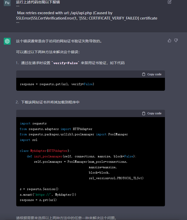Click the second list item about downloading certificate
Screen dimensions: 187x220
[x=50, y=102]
